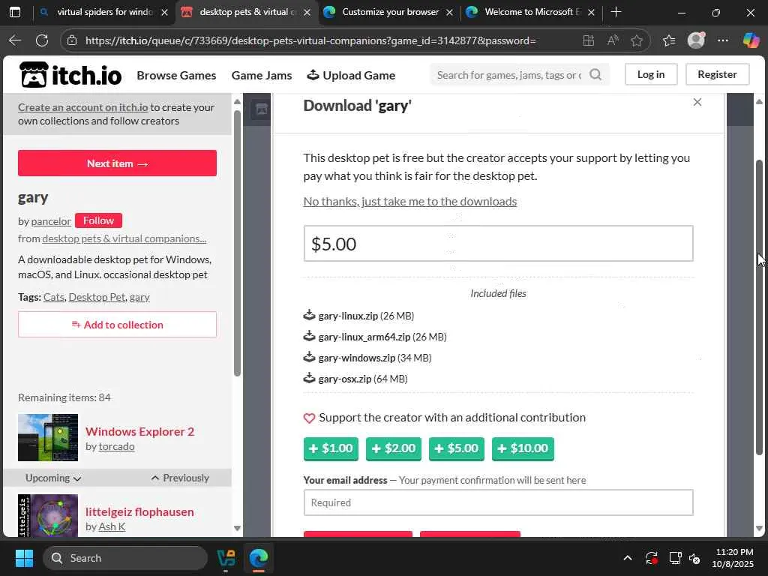Open the favorites list icon
The image size is (768, 576).
tap(669, 40)
